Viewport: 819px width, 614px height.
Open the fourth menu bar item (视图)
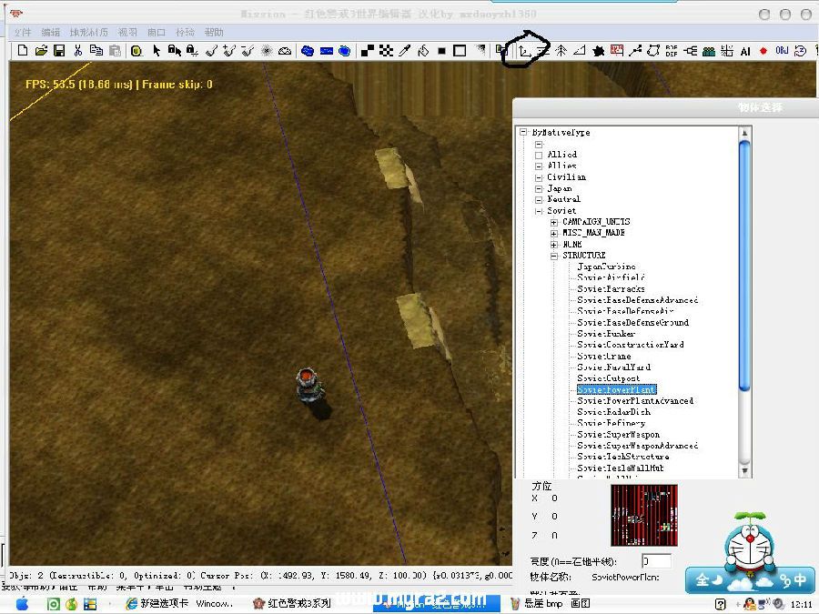[x=127, y=33]
